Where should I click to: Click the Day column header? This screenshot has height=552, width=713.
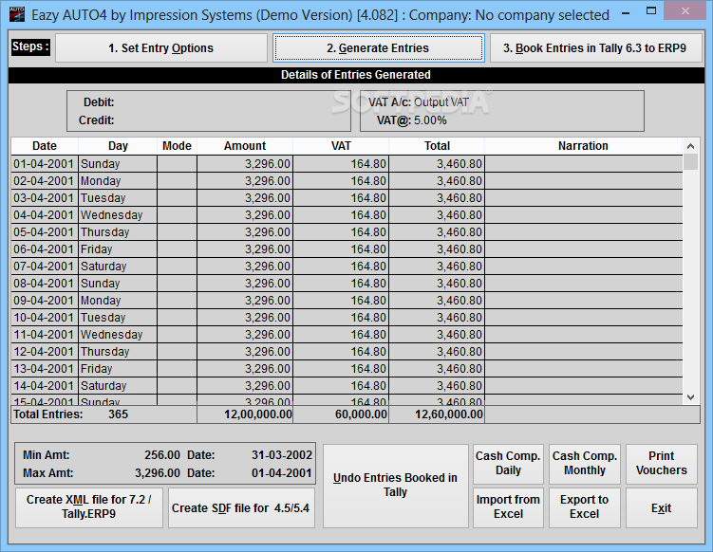click(x=118, y=146)
